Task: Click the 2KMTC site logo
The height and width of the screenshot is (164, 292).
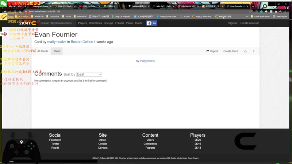Action: coord(28,23)
